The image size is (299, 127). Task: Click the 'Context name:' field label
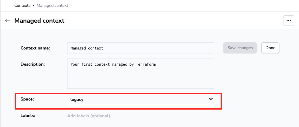(35, 48)
